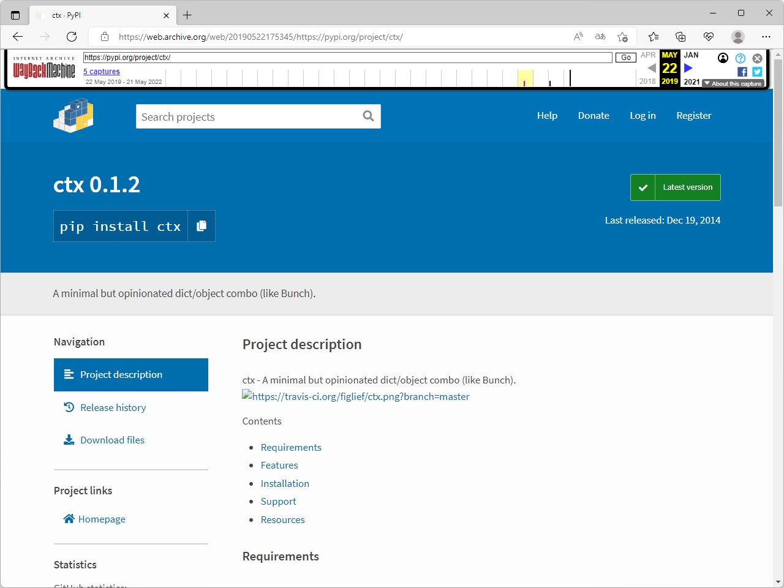Open PyPI home via the blocks logo
The width and height of the screenshot is (784, 588).
[x=73, y=116]
